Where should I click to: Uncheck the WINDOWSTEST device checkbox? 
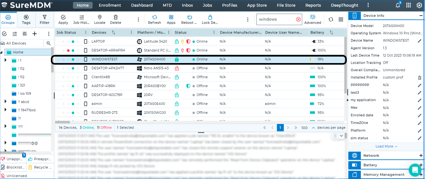coord(86,59)
